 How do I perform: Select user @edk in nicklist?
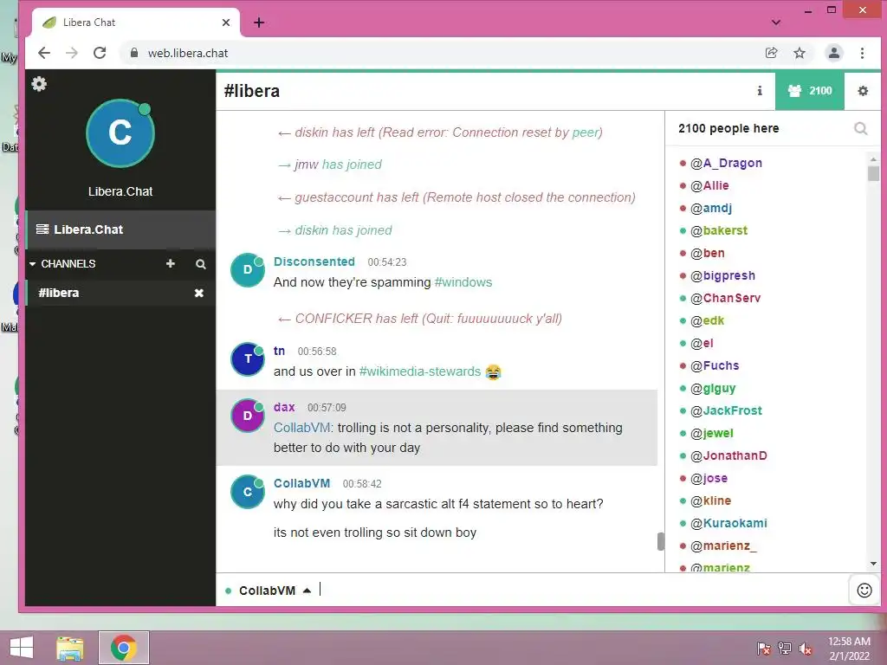[707, 320]
